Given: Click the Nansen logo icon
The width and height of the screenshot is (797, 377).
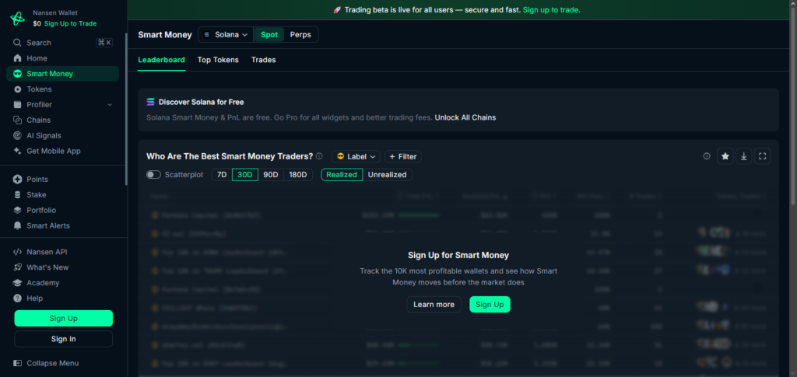Looking at the screenshot, I should [x=17, y=18].
